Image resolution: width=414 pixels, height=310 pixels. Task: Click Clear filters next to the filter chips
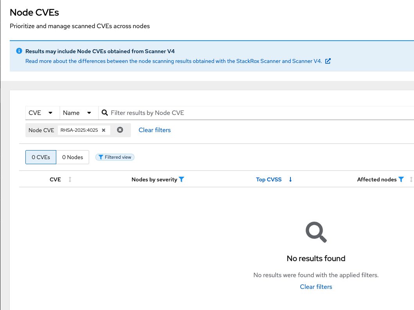(155, 130)
